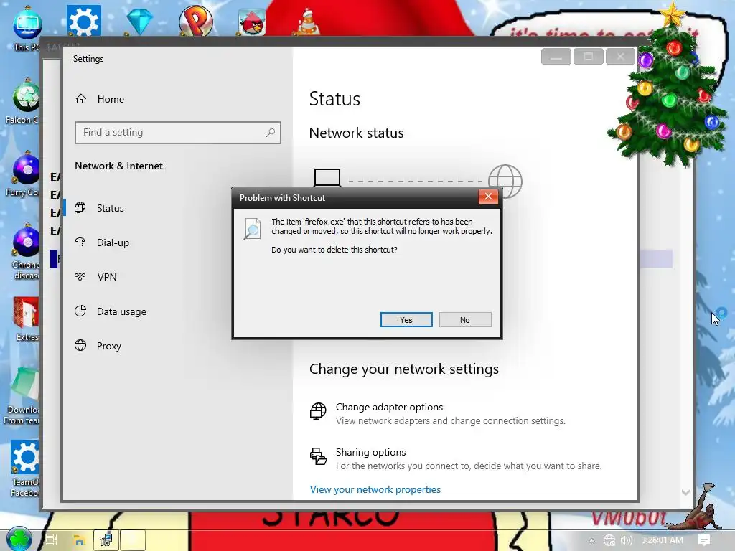This screenshot has width=735, height=551.
Task: Select Status in Network & Internet
Action: pos(110,208)
